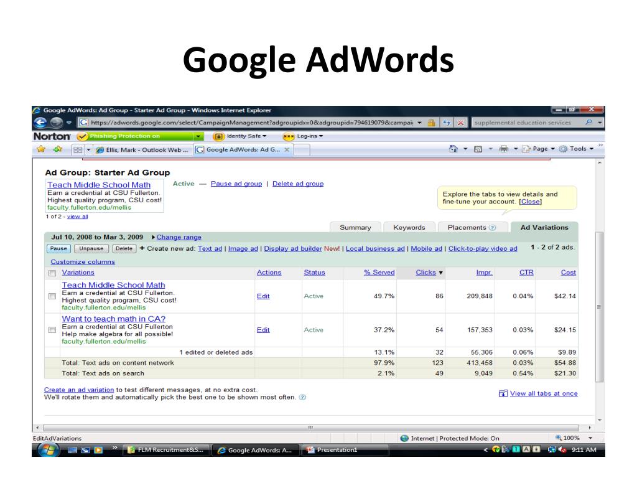Click the security lock icon in address bar
The width and height of the screenshot is (637, 478).
(x=431, y=123)
